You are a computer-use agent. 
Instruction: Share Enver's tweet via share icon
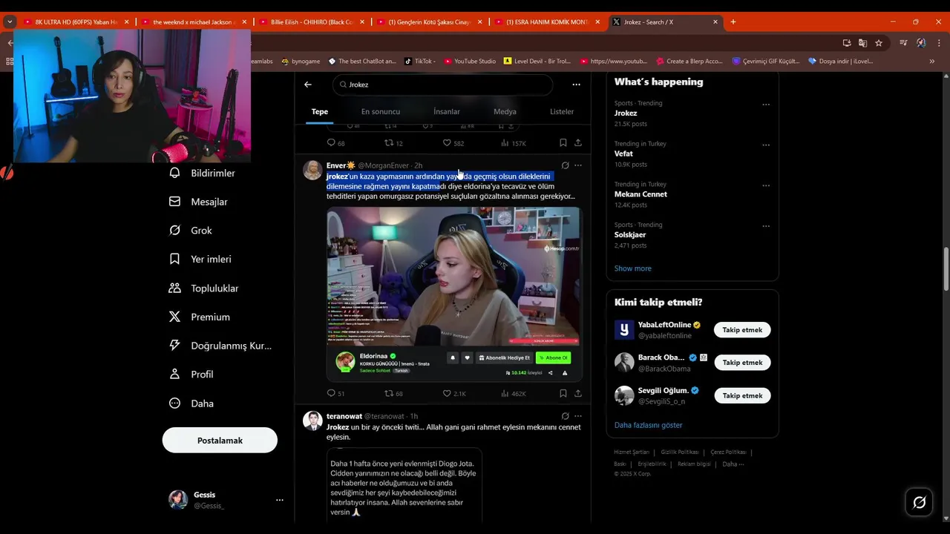(x=578, y=393)
